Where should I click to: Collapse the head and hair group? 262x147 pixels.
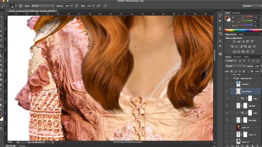coord(234,78)
